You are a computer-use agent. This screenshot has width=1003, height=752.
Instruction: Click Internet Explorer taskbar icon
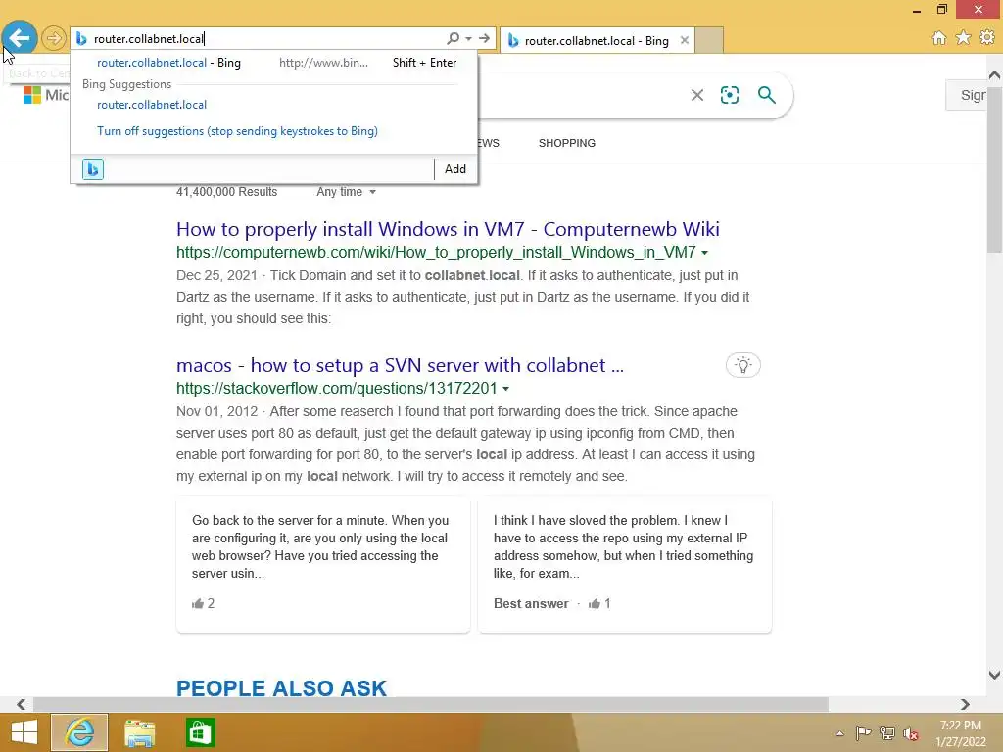coord(79,732)
